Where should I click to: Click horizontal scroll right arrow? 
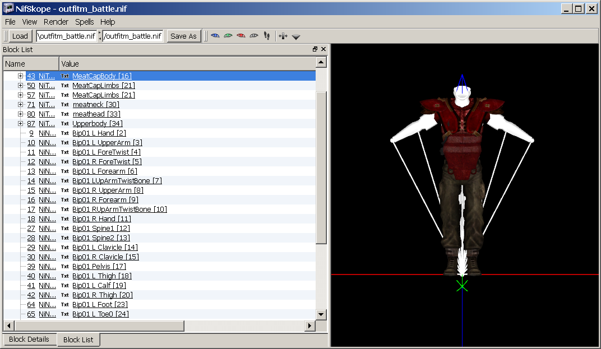309,326
